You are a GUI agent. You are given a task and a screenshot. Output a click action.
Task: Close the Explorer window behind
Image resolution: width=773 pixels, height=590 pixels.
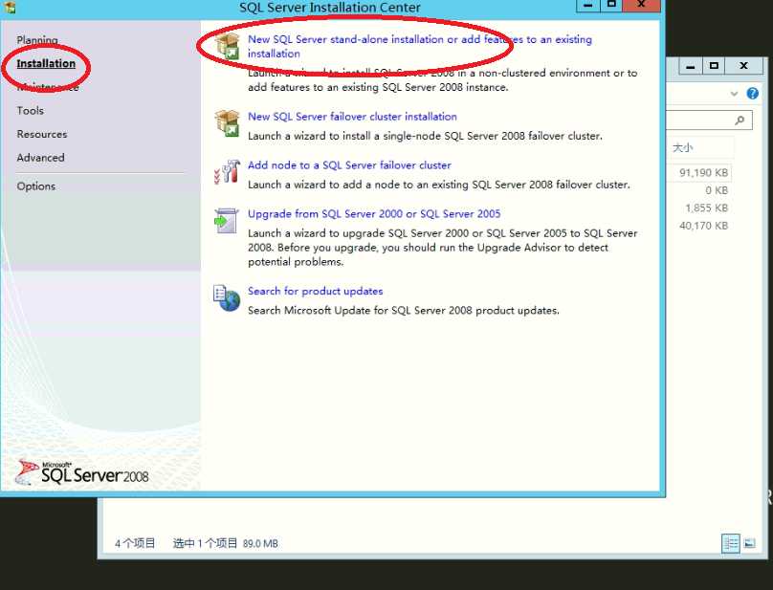tap(744, 66)
